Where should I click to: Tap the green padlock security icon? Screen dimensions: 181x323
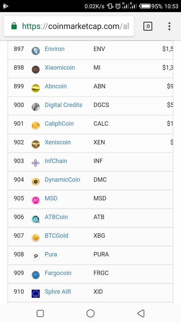click(14, 26)
